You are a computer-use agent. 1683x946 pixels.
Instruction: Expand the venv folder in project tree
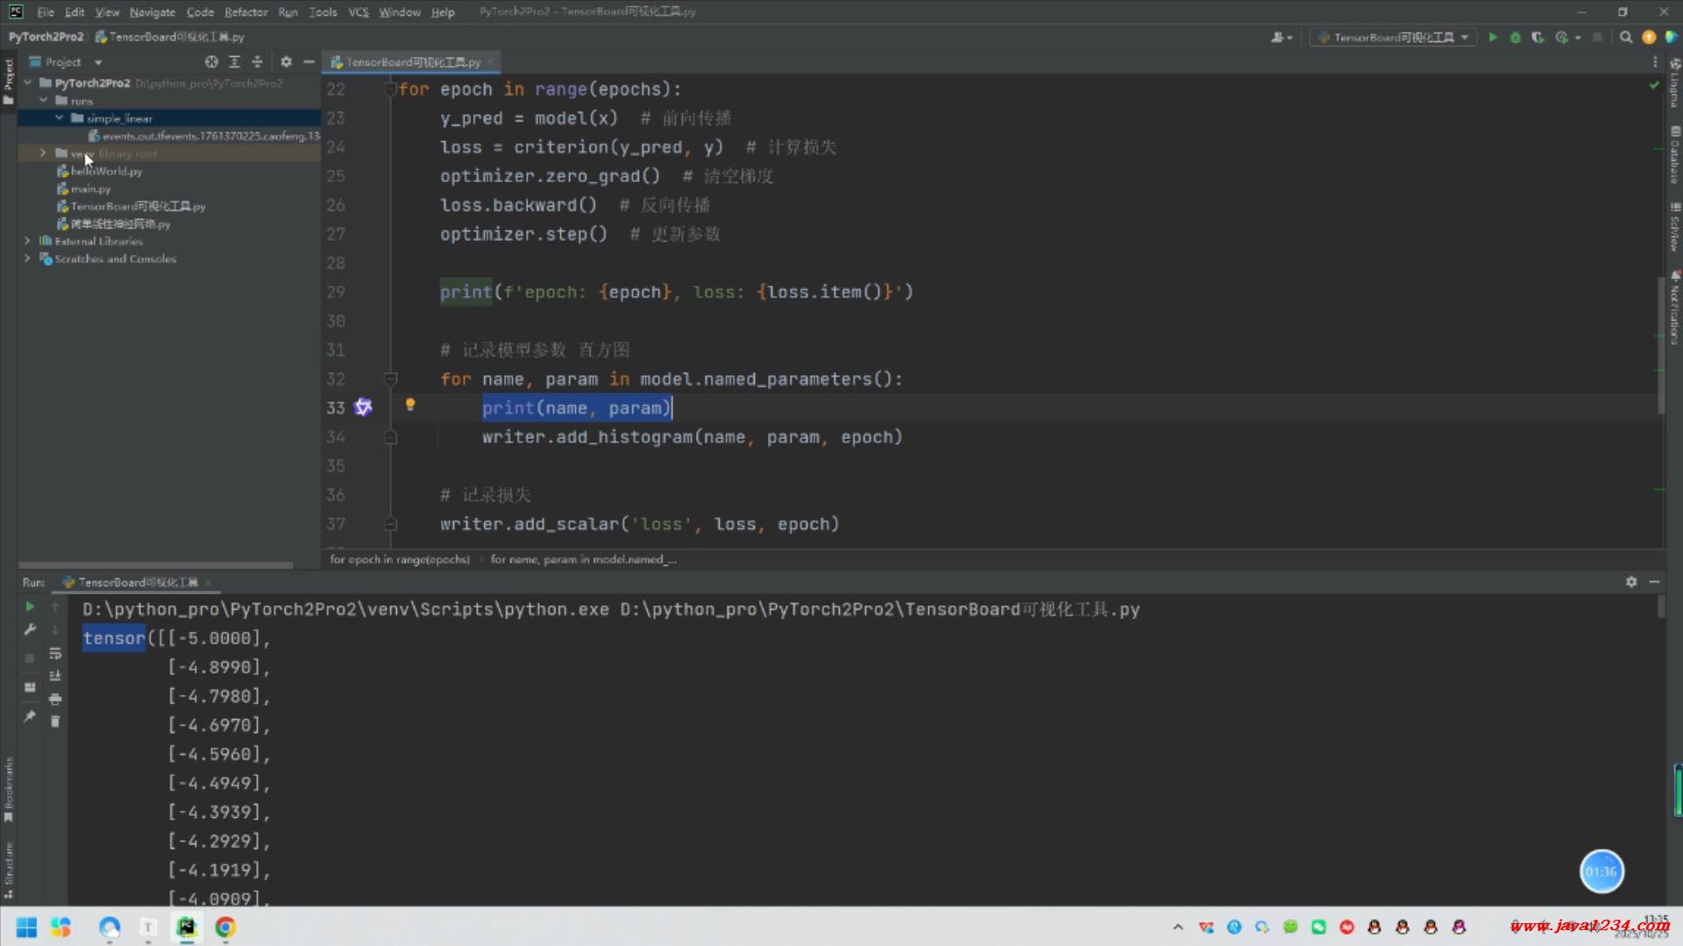tap(43, 153)
